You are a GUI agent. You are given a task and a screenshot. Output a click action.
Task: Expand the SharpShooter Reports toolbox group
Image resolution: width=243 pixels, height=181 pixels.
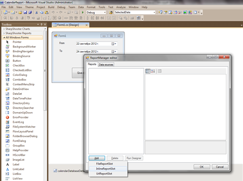coord(4,33)
